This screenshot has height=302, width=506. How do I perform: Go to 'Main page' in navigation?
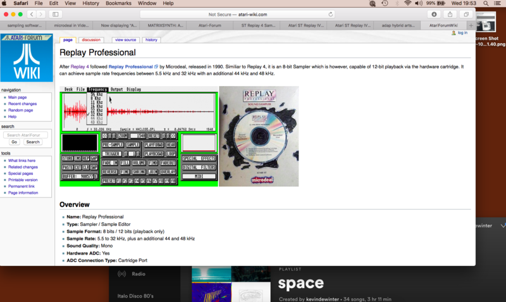click(x=18, y=98)
